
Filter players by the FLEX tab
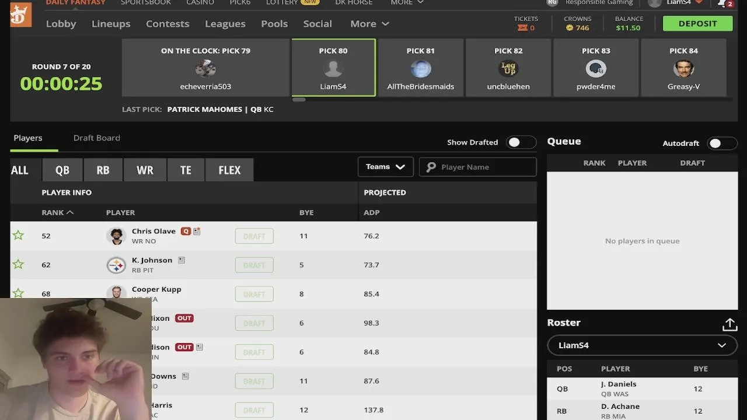click(229, 170)
